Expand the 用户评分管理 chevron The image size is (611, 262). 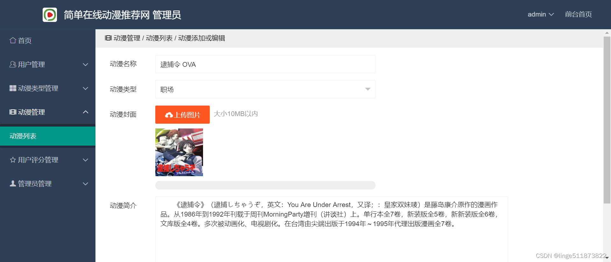tap(85, 160)
